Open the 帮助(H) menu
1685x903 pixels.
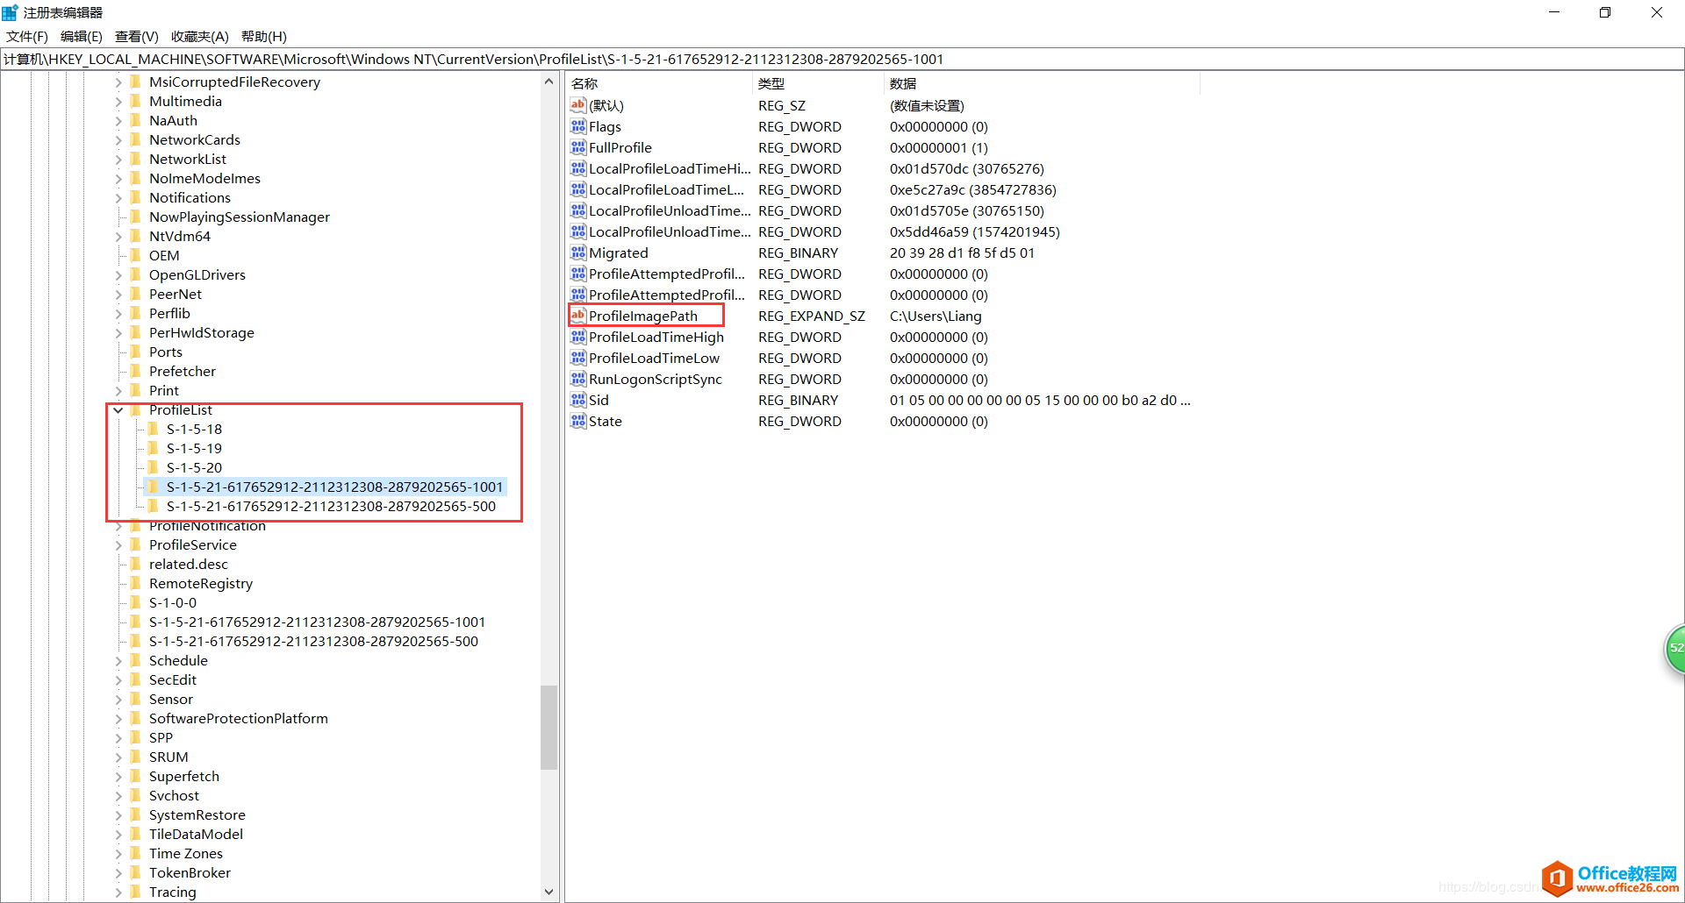point(264,36)
